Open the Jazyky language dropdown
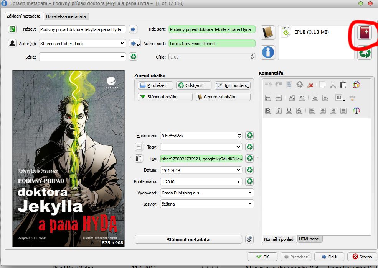Image resolution: width=378 pixels, height=268 pixels. tap(250, 204)
